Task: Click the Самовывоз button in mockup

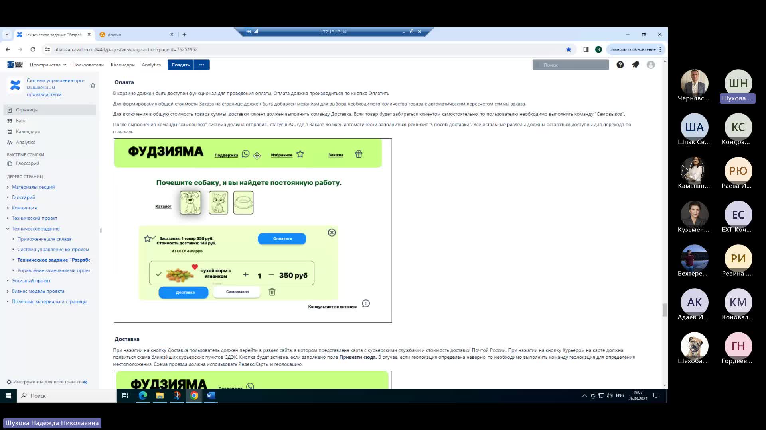Action: pyautogui.click(x=237, y=292)
